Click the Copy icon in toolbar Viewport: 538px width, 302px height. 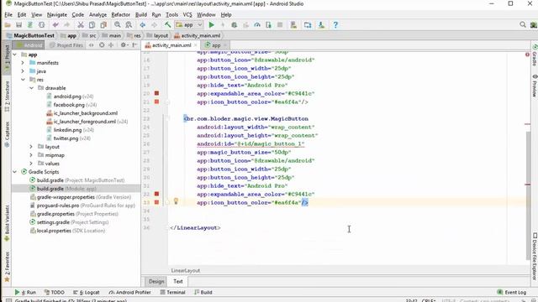tap(92, 25)
